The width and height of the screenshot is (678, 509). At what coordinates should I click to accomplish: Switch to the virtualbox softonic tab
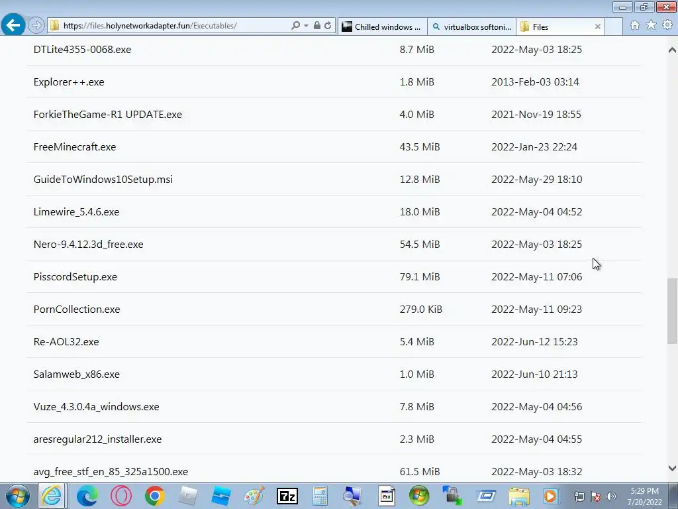coord(471,27)
